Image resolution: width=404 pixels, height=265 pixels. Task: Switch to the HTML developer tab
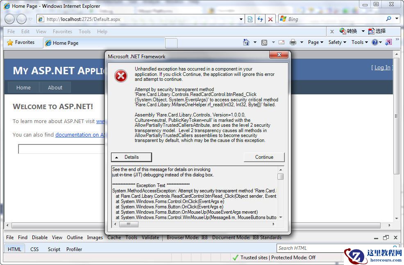coord(14,249)
